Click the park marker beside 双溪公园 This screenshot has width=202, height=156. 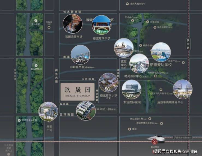click(x=148, y=22)
